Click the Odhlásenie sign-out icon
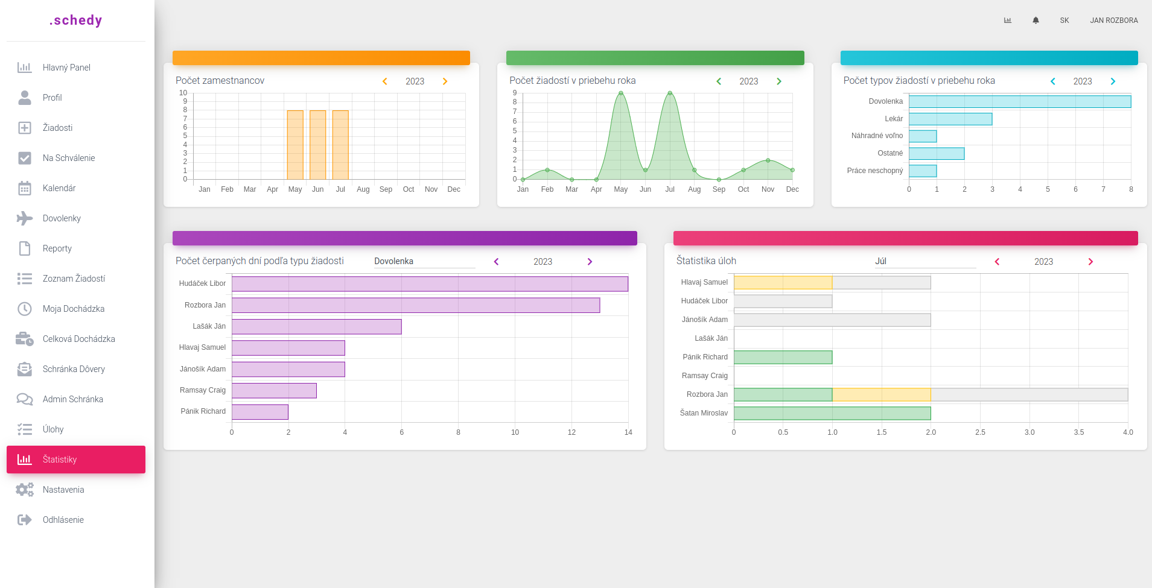The image size is (1152, 588). pyautogui.click(x=25, y=520)
